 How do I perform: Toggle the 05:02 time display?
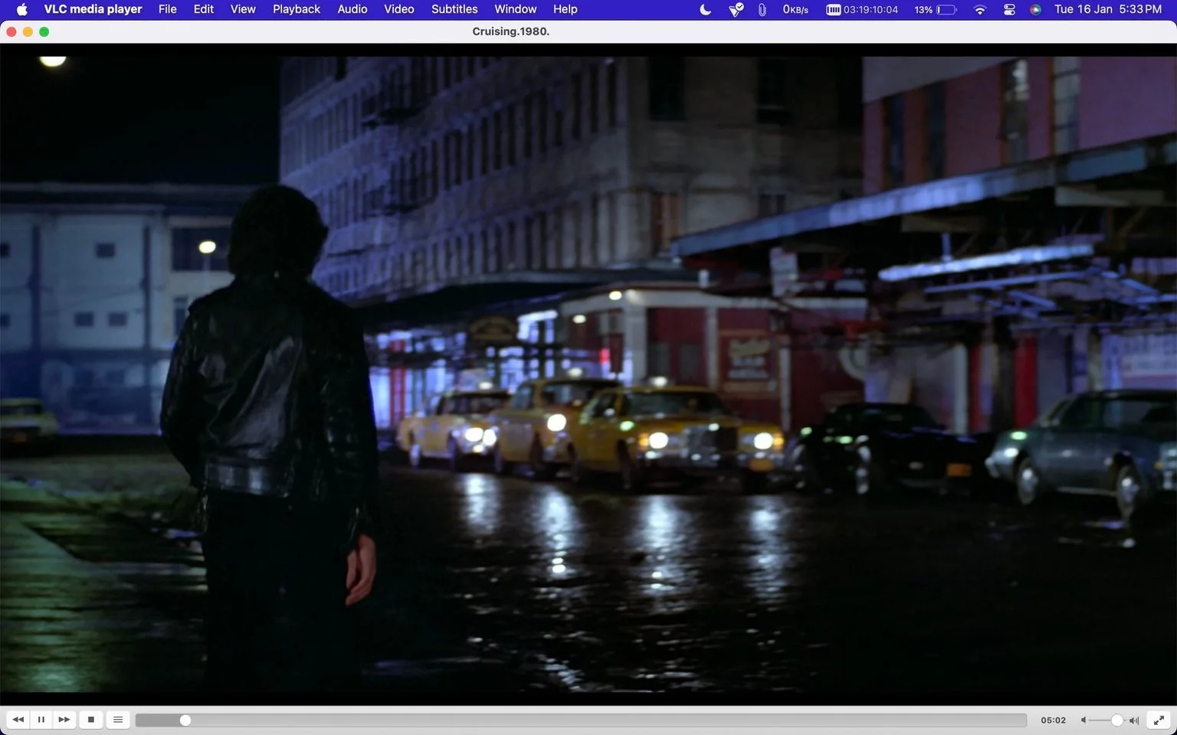coord(1054,720)
